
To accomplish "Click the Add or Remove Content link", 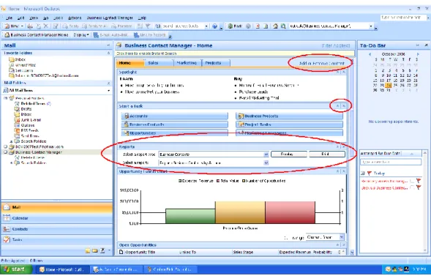I will pyautogui.click(x=321, y=63).
